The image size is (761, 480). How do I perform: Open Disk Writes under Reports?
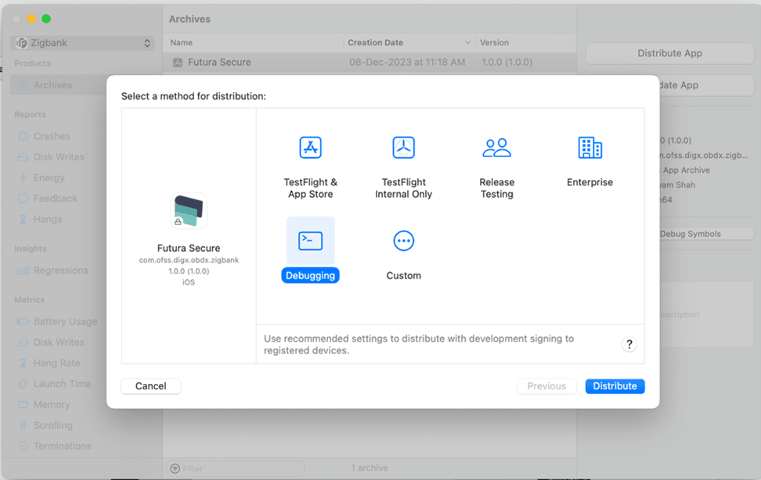(59, 157)
